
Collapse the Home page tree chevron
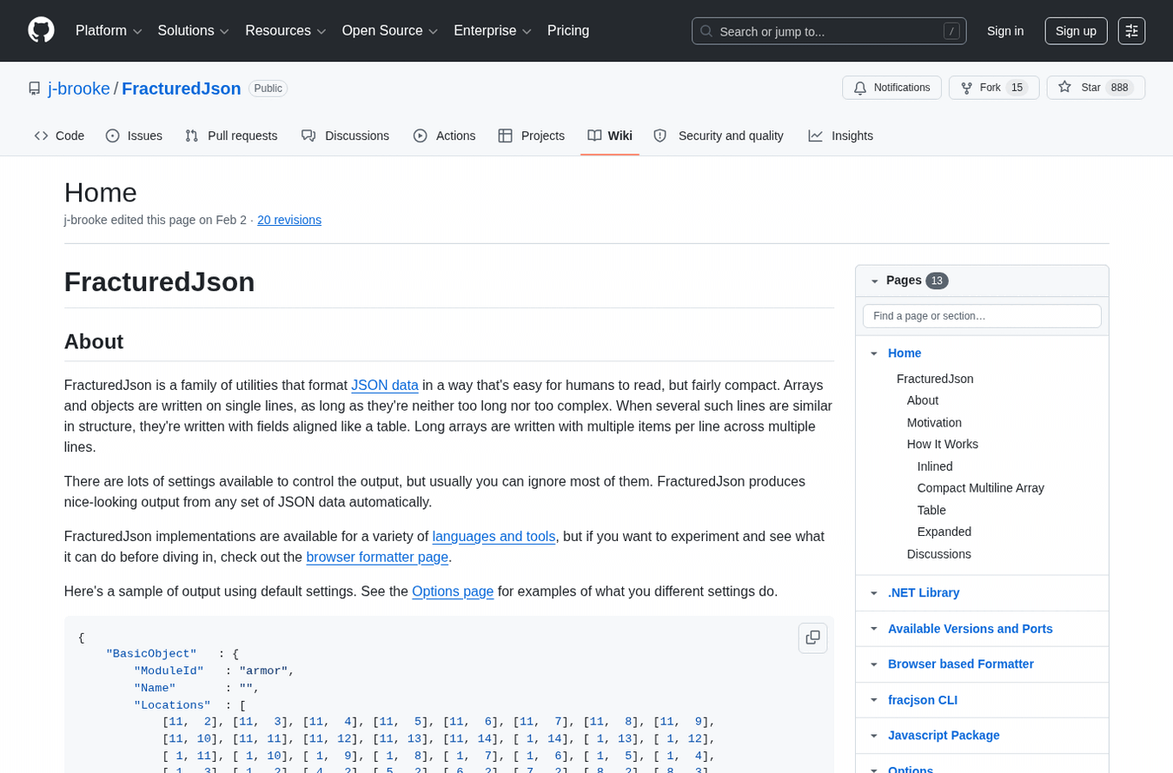[x=874, y=353]
